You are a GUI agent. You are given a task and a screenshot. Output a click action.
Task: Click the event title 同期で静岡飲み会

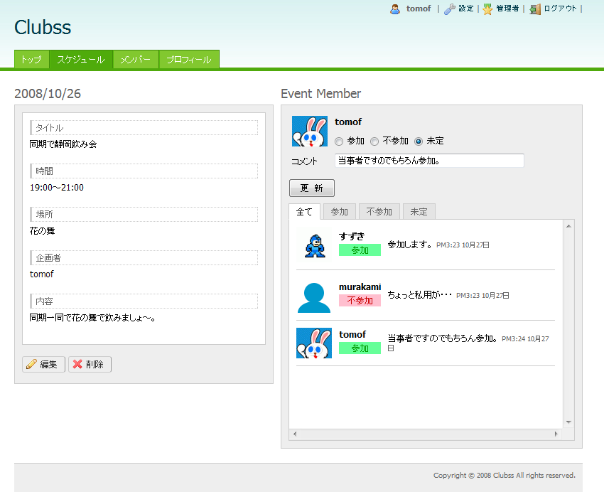(x=63, y=144)
